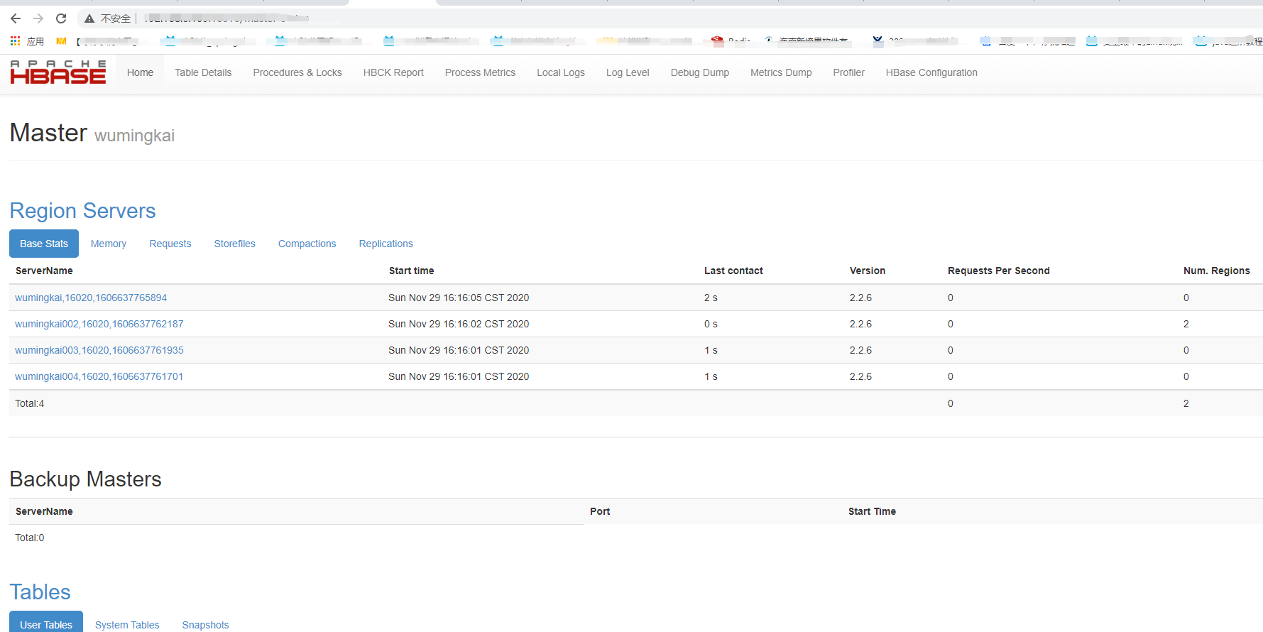
Task: Click the Region Servers heading link
Action: pyautogui.click(x=82, y=211)
